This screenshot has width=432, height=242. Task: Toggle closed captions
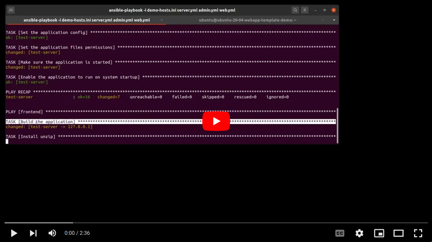[340, 233]
